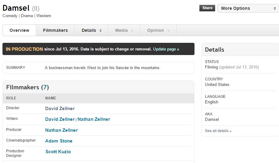Viewport: 279px width, 163px height.
Task: Open Nathan Zellner in the Producer row
Action: pos(61,130)
